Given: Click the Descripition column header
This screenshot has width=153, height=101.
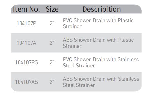Looking at the screenshot, I should [x=102, y=10].
